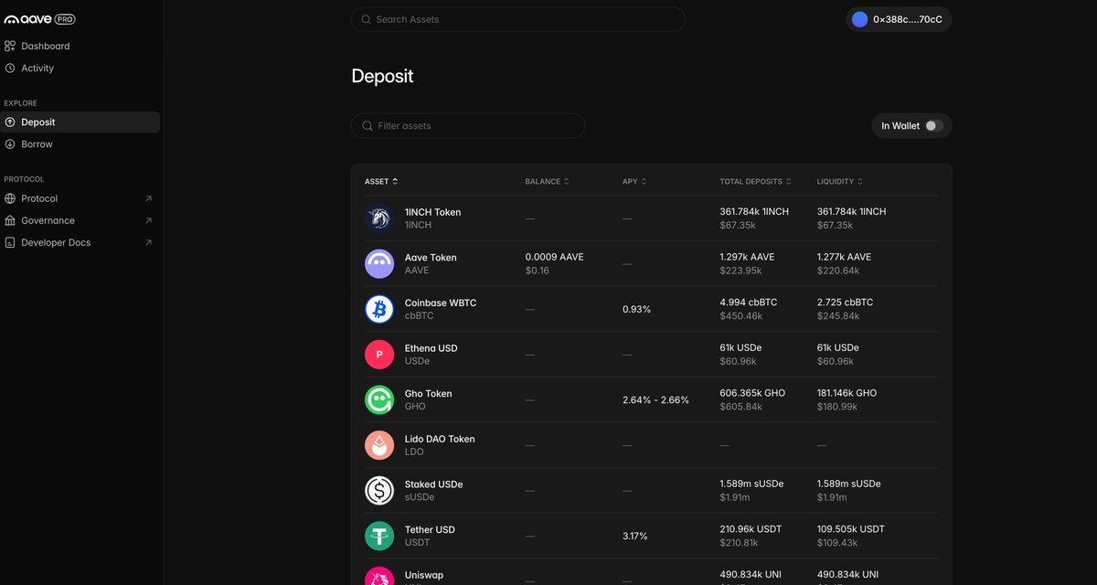The image size is (1097, 585).
Task: Click the Search Assets field
Action: click(x=517, y=18)
